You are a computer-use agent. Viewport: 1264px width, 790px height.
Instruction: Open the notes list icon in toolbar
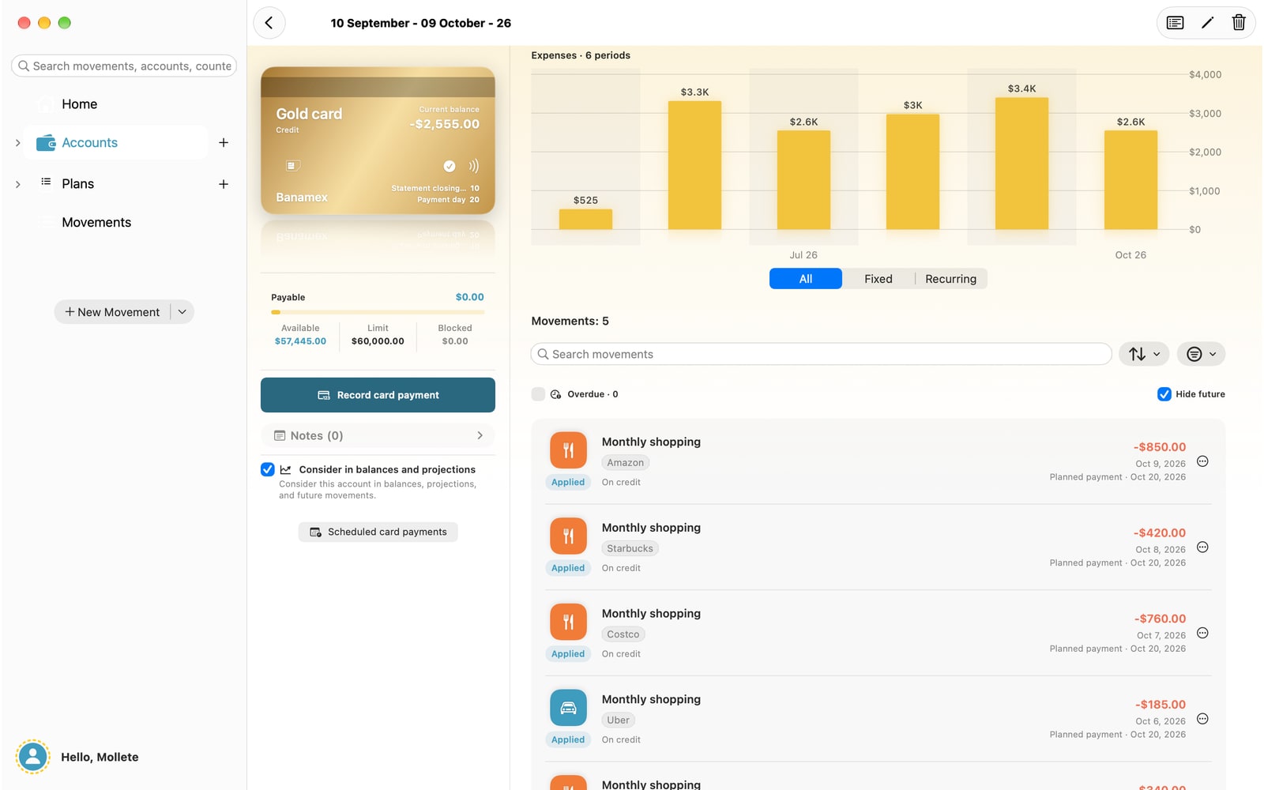click(1176, 23)
